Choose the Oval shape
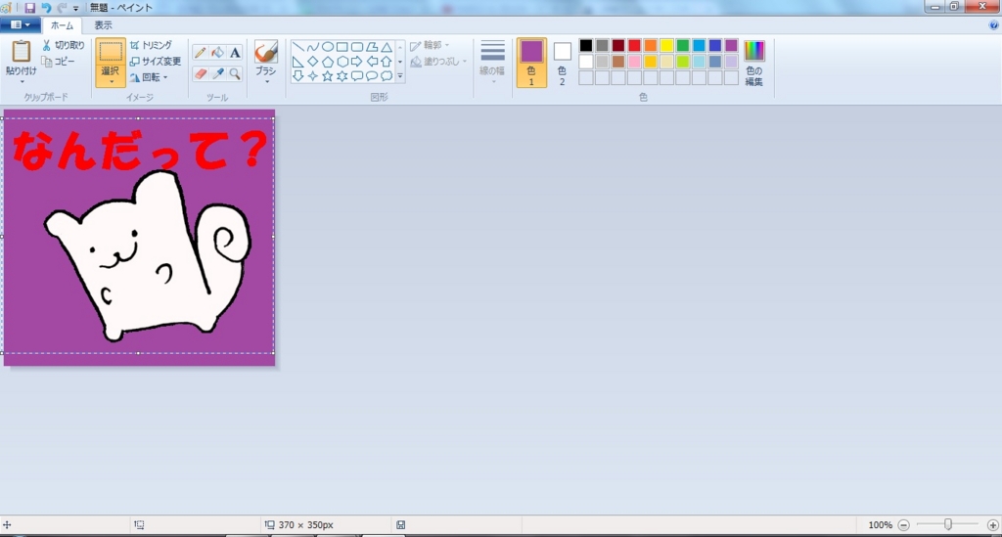 click(327, 47)
